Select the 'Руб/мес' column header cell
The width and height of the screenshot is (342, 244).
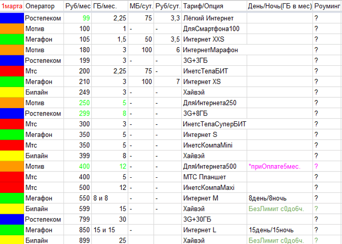(78, 7)
